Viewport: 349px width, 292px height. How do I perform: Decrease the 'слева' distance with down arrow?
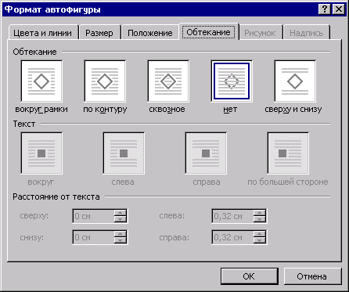click(x=260, y=219)
